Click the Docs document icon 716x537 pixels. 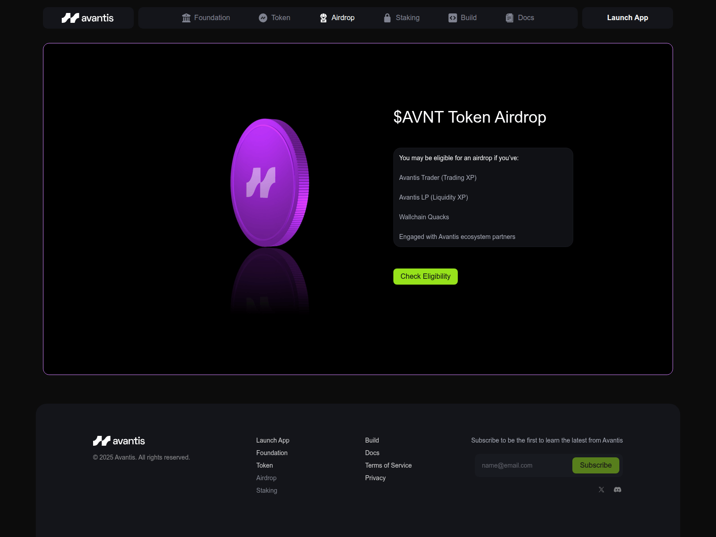pyautogui.click(x=510, y=18)
